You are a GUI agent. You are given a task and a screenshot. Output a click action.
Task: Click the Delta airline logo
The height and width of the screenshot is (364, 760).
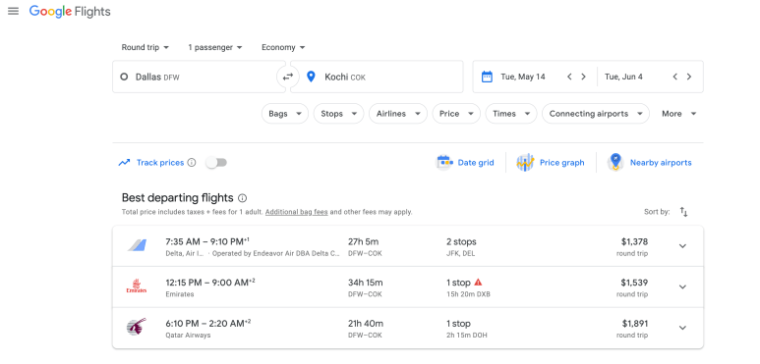(137, 245)
